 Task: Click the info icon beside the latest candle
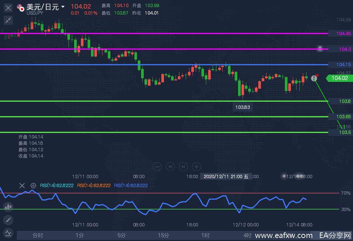[x=314, y=78]
